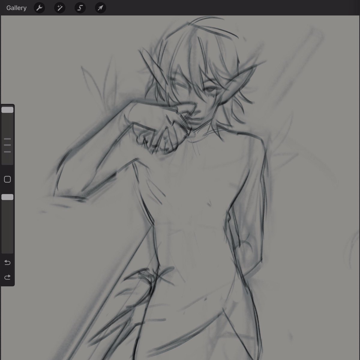Tap the brush size slider handle
Screen dimensions: 360x360
click(7, 110)
